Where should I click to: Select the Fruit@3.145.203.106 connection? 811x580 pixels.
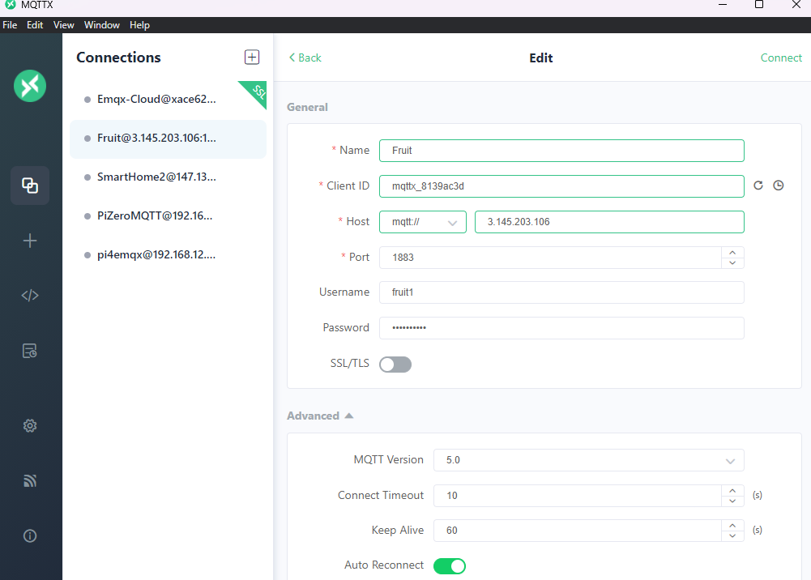(x=168, y=139)
